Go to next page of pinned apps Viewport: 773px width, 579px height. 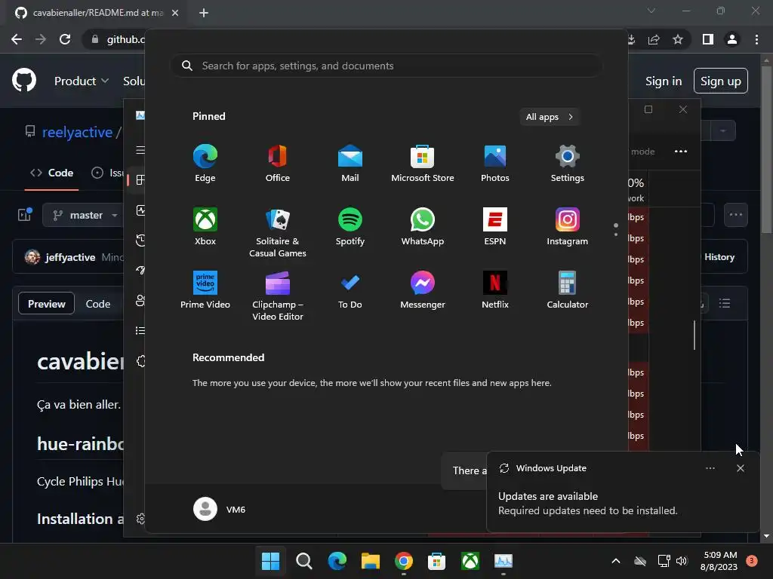tap(616, 234)
